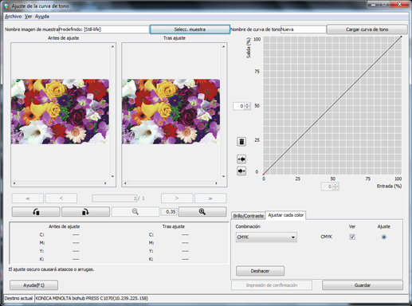Rotate the sample image counterclockwise
This screenshot has height=306, width=412.
(36, 212)
